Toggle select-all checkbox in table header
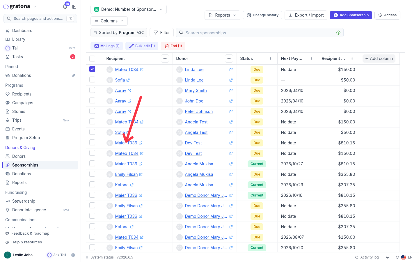Viewport: 419px width, 262px height. 92,59
